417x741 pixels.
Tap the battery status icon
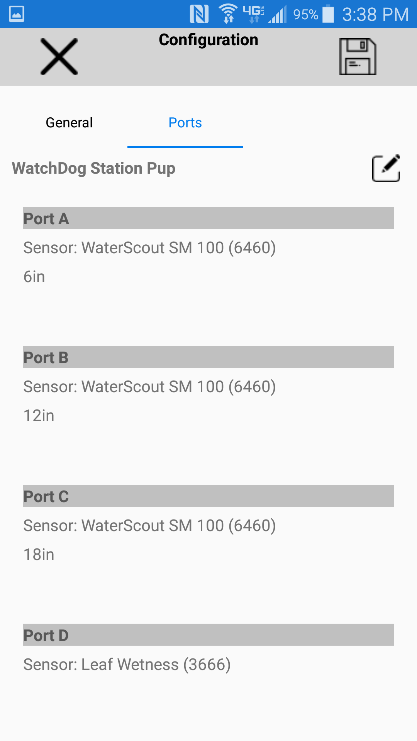(328, 14)
